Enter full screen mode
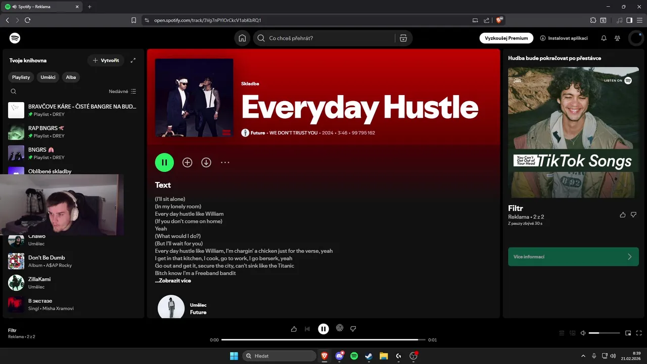 (639, 333)
